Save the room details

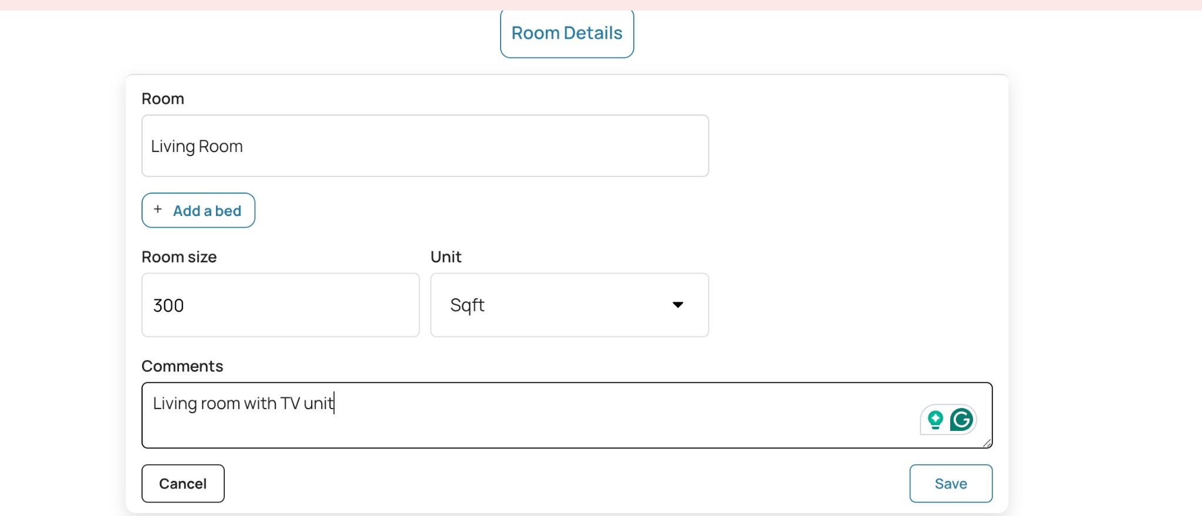[950, 484]
